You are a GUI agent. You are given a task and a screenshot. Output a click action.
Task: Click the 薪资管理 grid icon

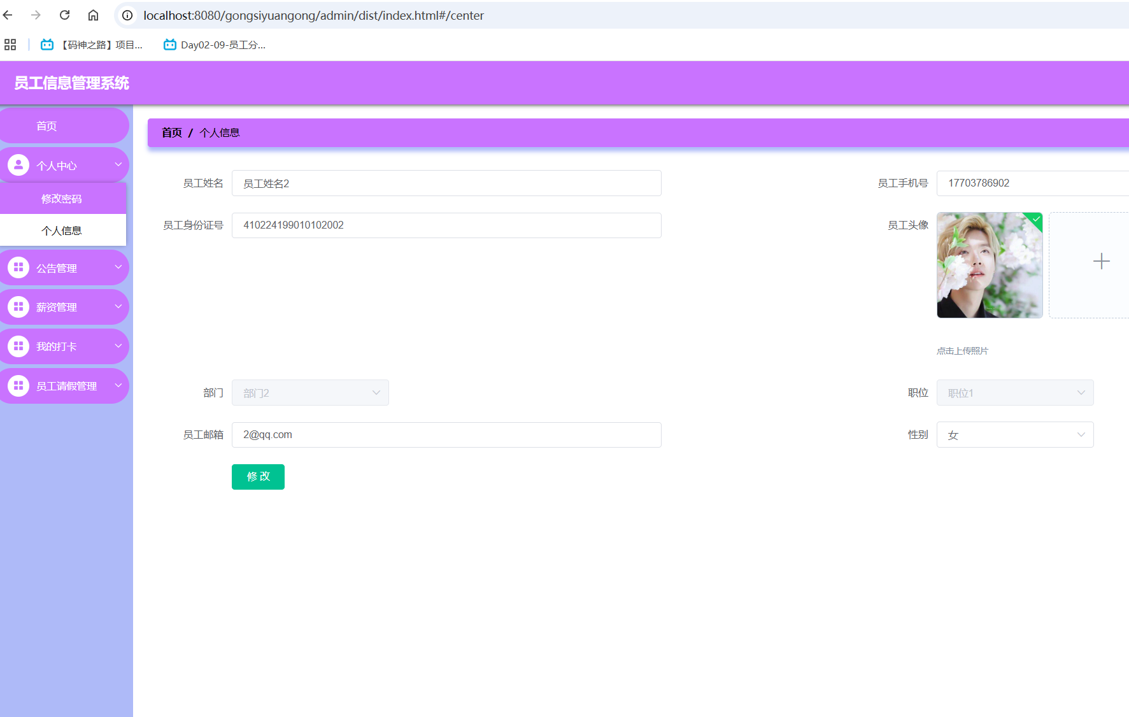click(18, 307)
